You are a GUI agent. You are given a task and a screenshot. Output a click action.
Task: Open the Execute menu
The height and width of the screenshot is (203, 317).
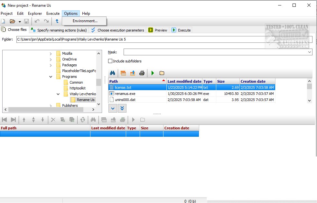pos(53,14)
